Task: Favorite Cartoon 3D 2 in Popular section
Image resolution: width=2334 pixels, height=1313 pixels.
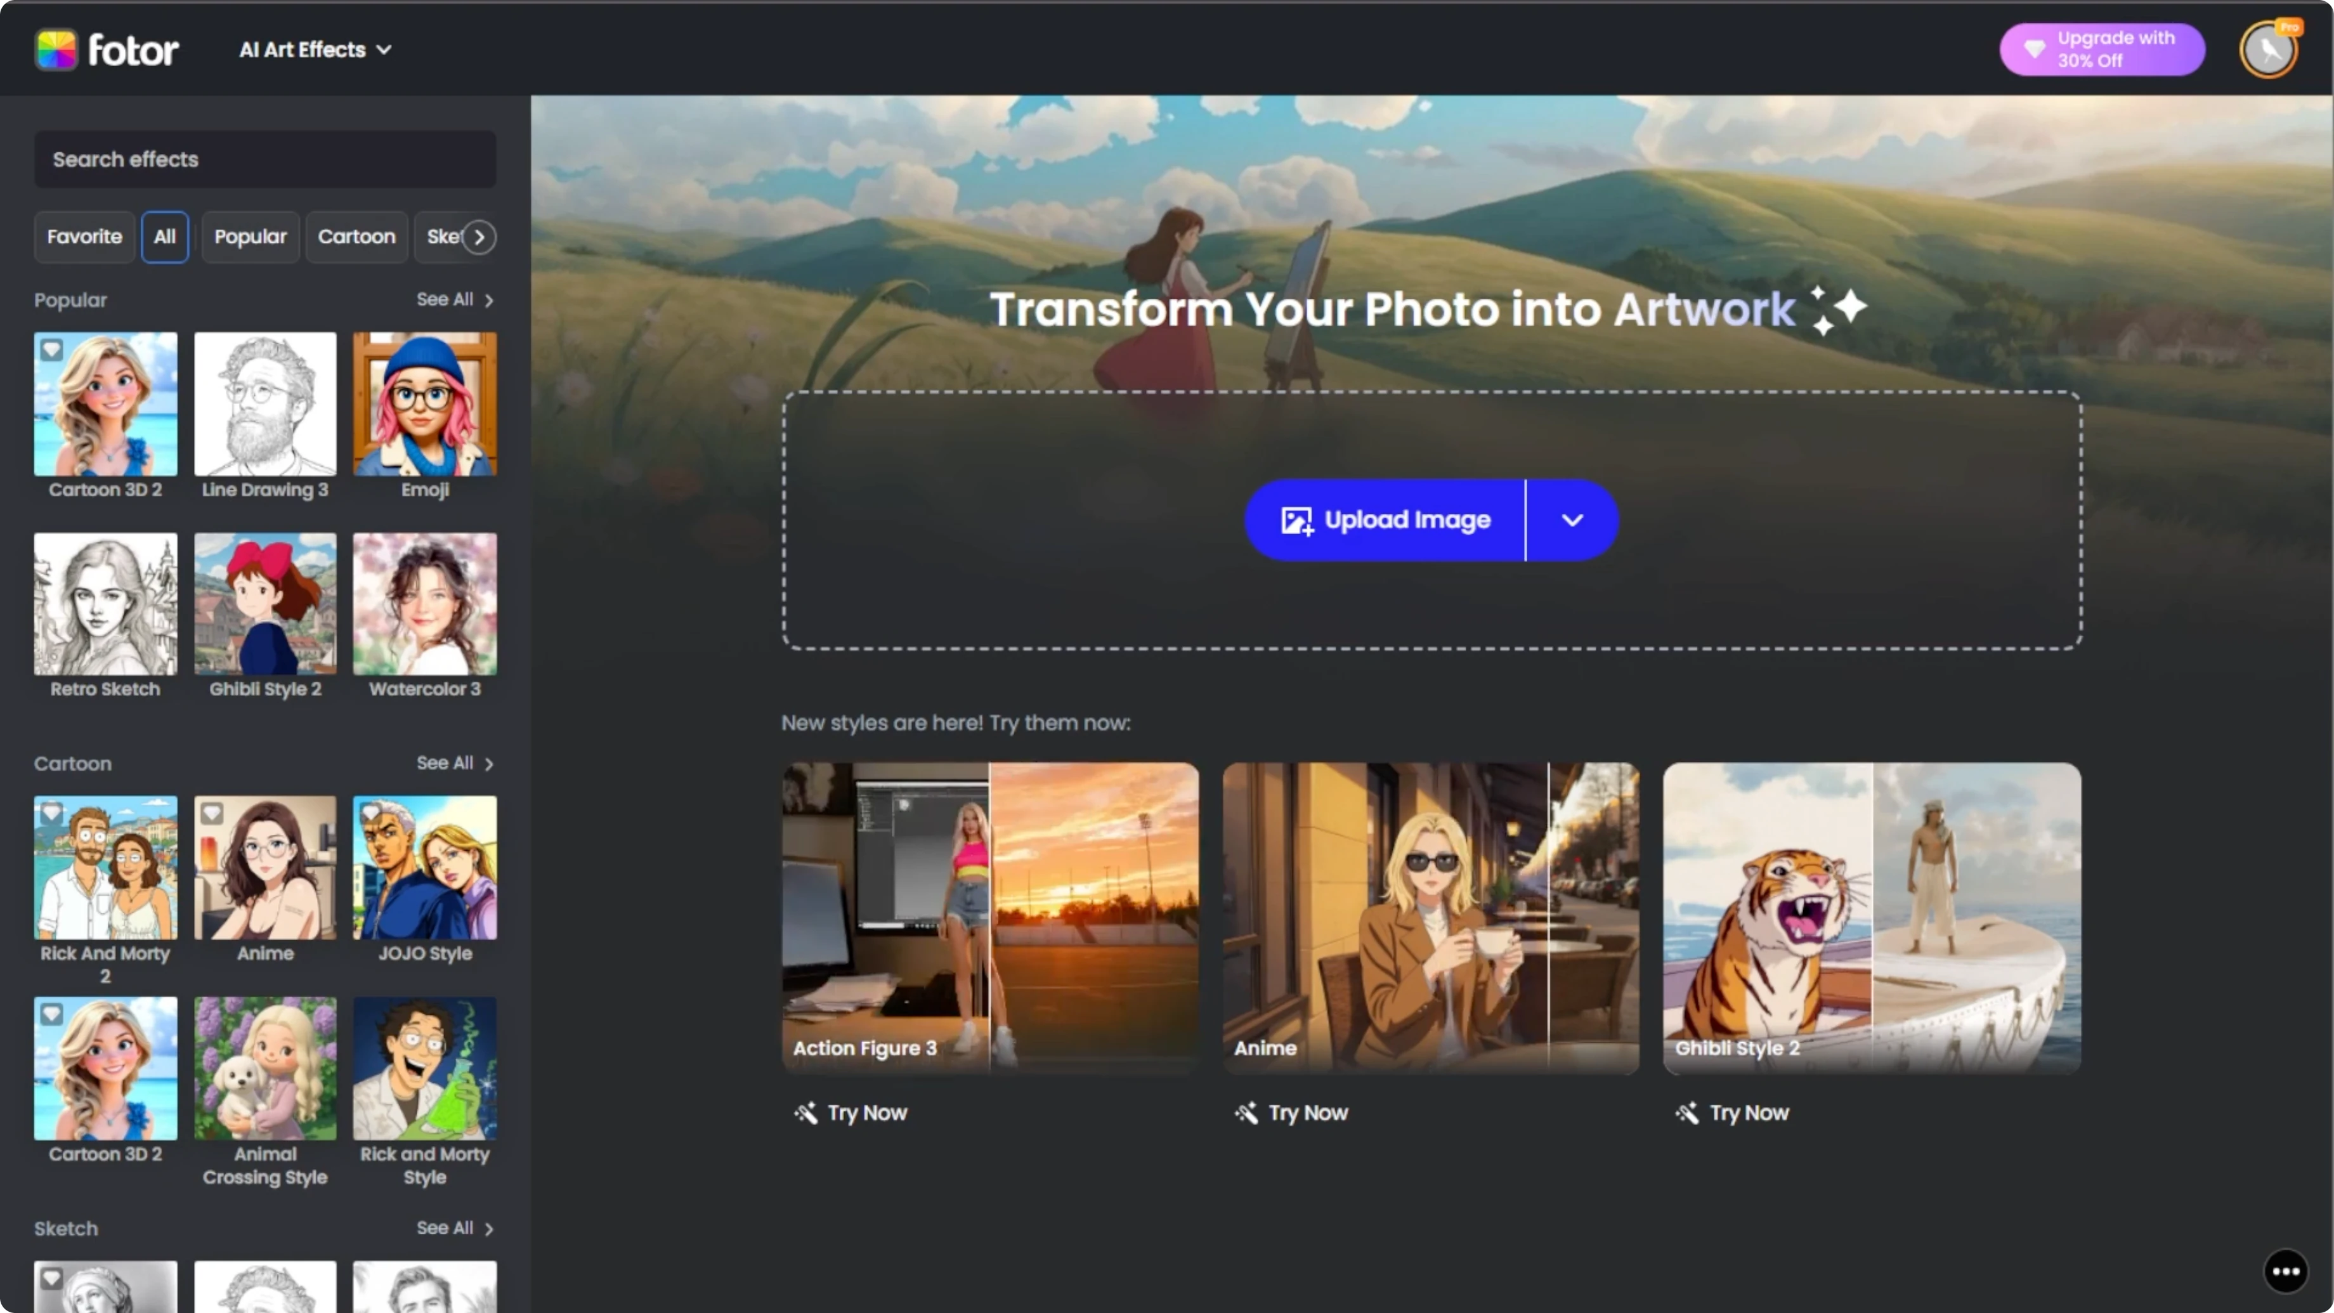Action: point(51,349)
